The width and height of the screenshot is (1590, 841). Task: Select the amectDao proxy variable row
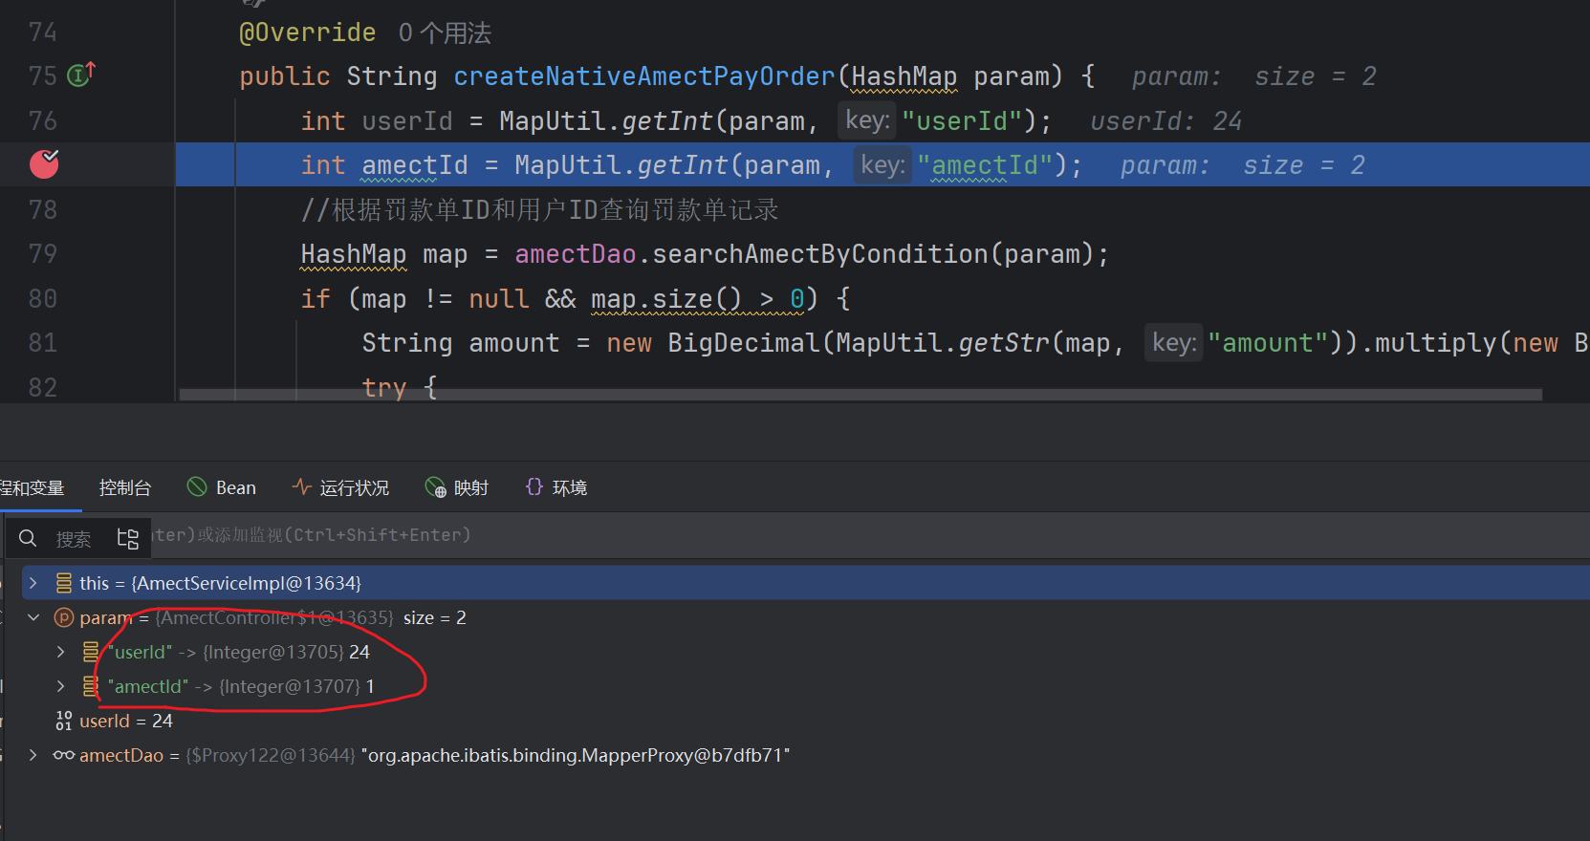[805, 755]
